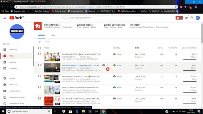
Task: Click YouTube watch icon on PUBG BAN row
Action: click(103, 65)
